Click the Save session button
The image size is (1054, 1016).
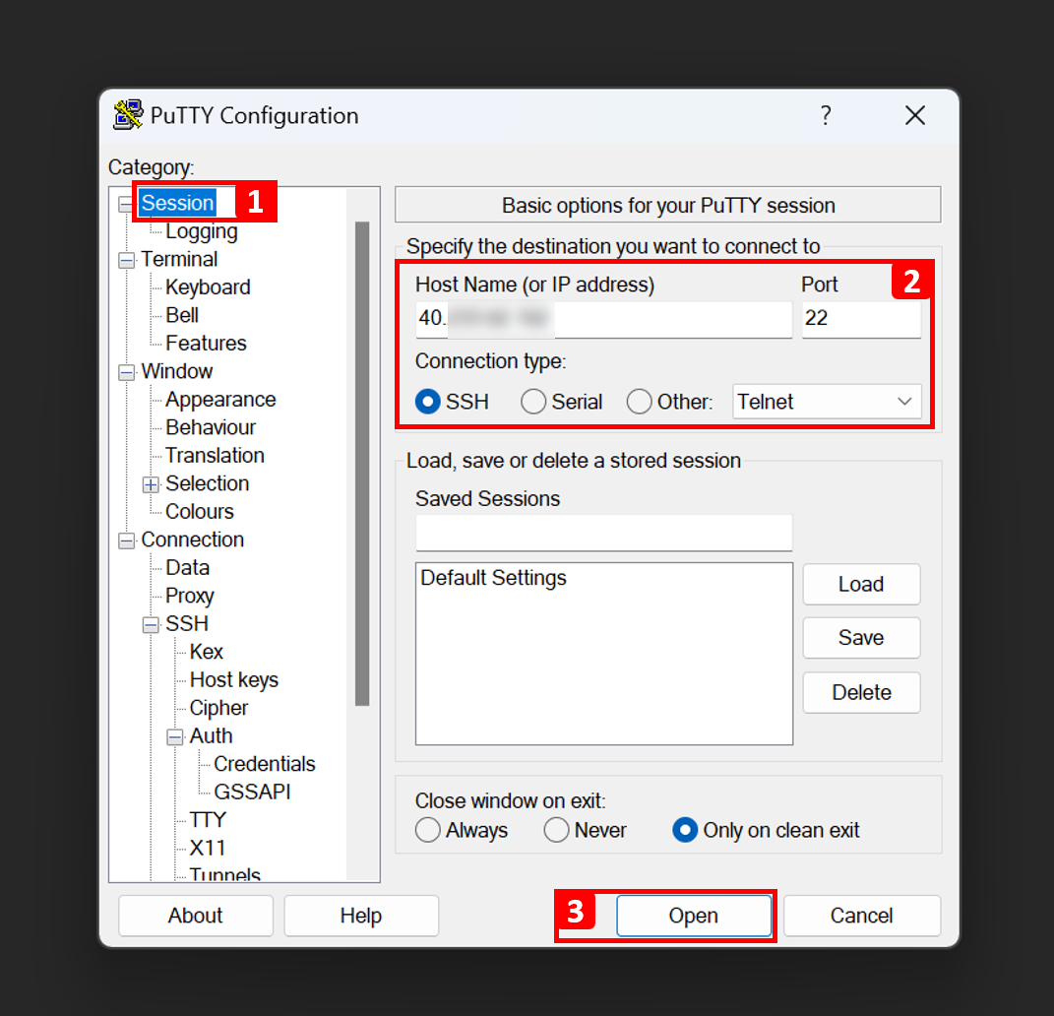point(861,637)
